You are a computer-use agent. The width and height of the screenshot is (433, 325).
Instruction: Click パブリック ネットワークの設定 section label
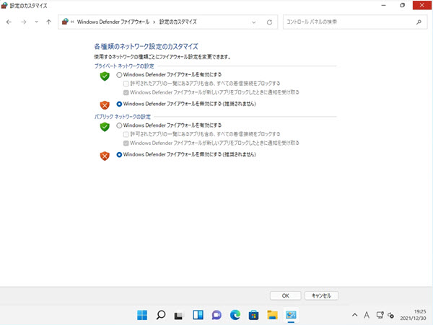click(123, 117)
